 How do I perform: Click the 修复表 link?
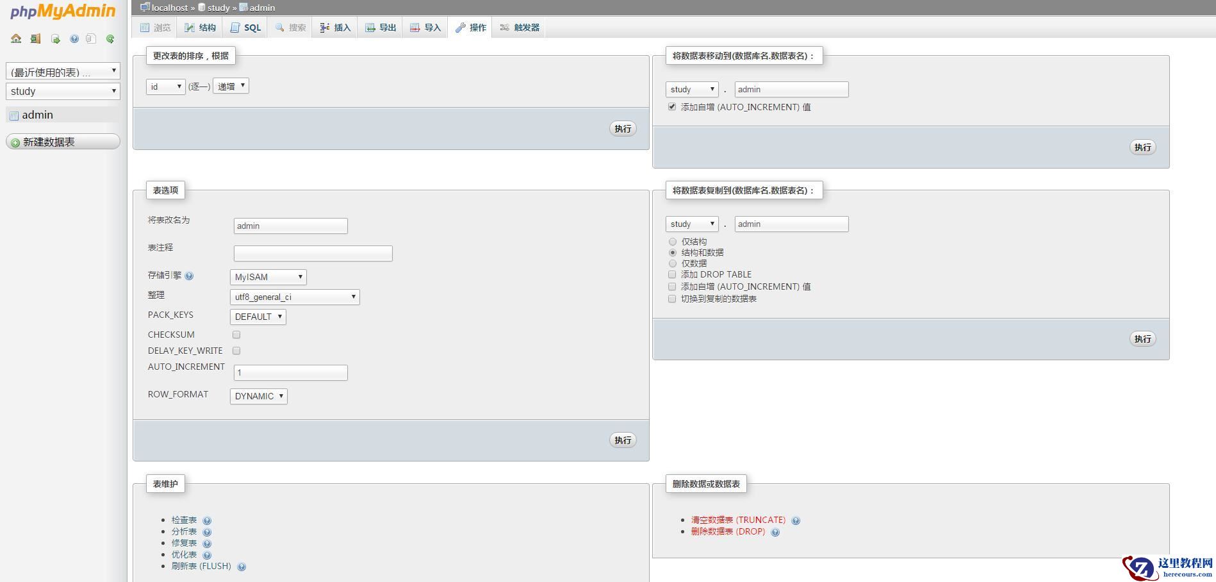pyautogui.click(x=185, y=543)
